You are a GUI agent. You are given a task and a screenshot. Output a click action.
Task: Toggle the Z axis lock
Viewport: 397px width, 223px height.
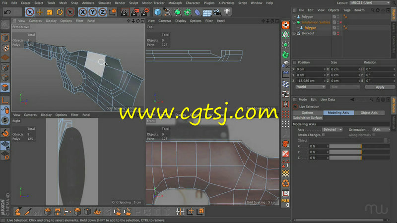pos(103,12)
